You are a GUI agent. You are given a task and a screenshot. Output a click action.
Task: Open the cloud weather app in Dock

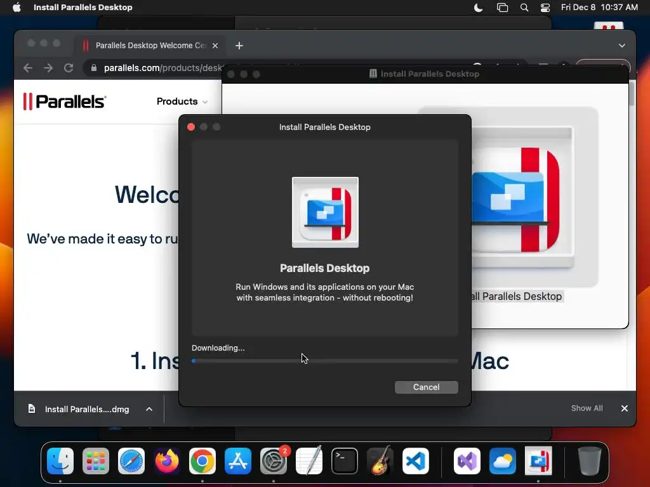point(503,461)
